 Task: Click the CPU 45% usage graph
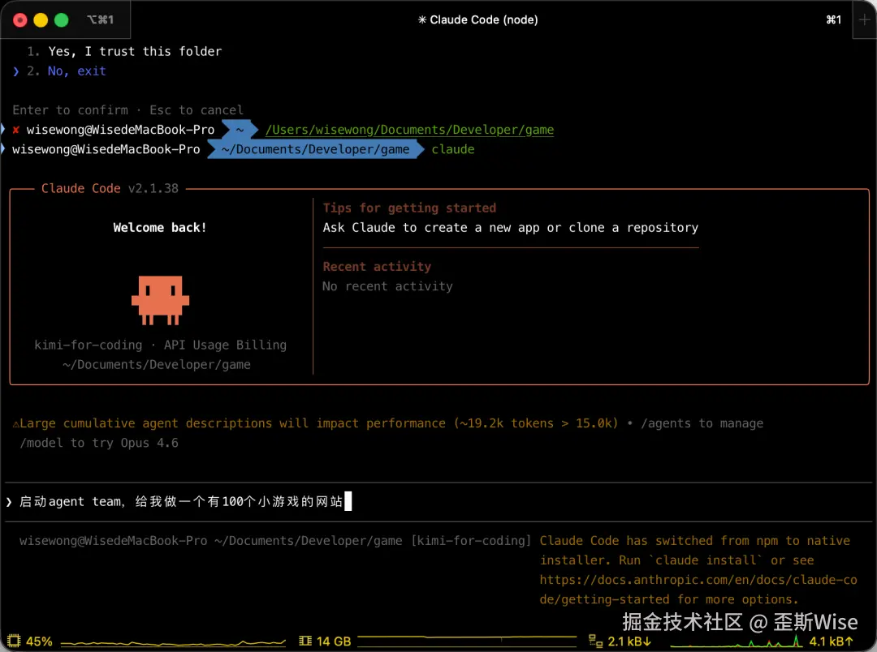click(174, 642)
